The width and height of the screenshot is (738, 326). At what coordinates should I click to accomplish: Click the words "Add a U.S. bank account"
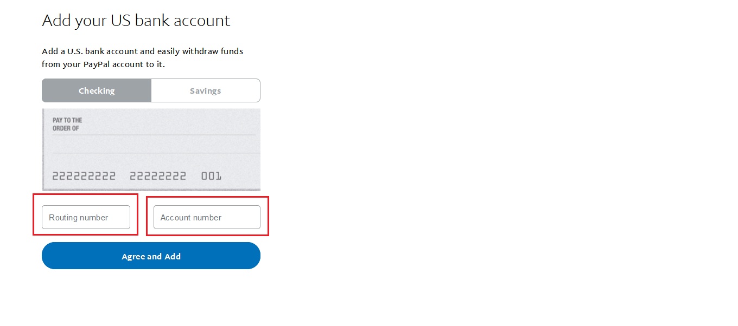pyautogui.click(x=90, y=51)
